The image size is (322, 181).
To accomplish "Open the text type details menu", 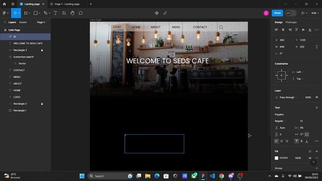I will click(x=316, y=141).
